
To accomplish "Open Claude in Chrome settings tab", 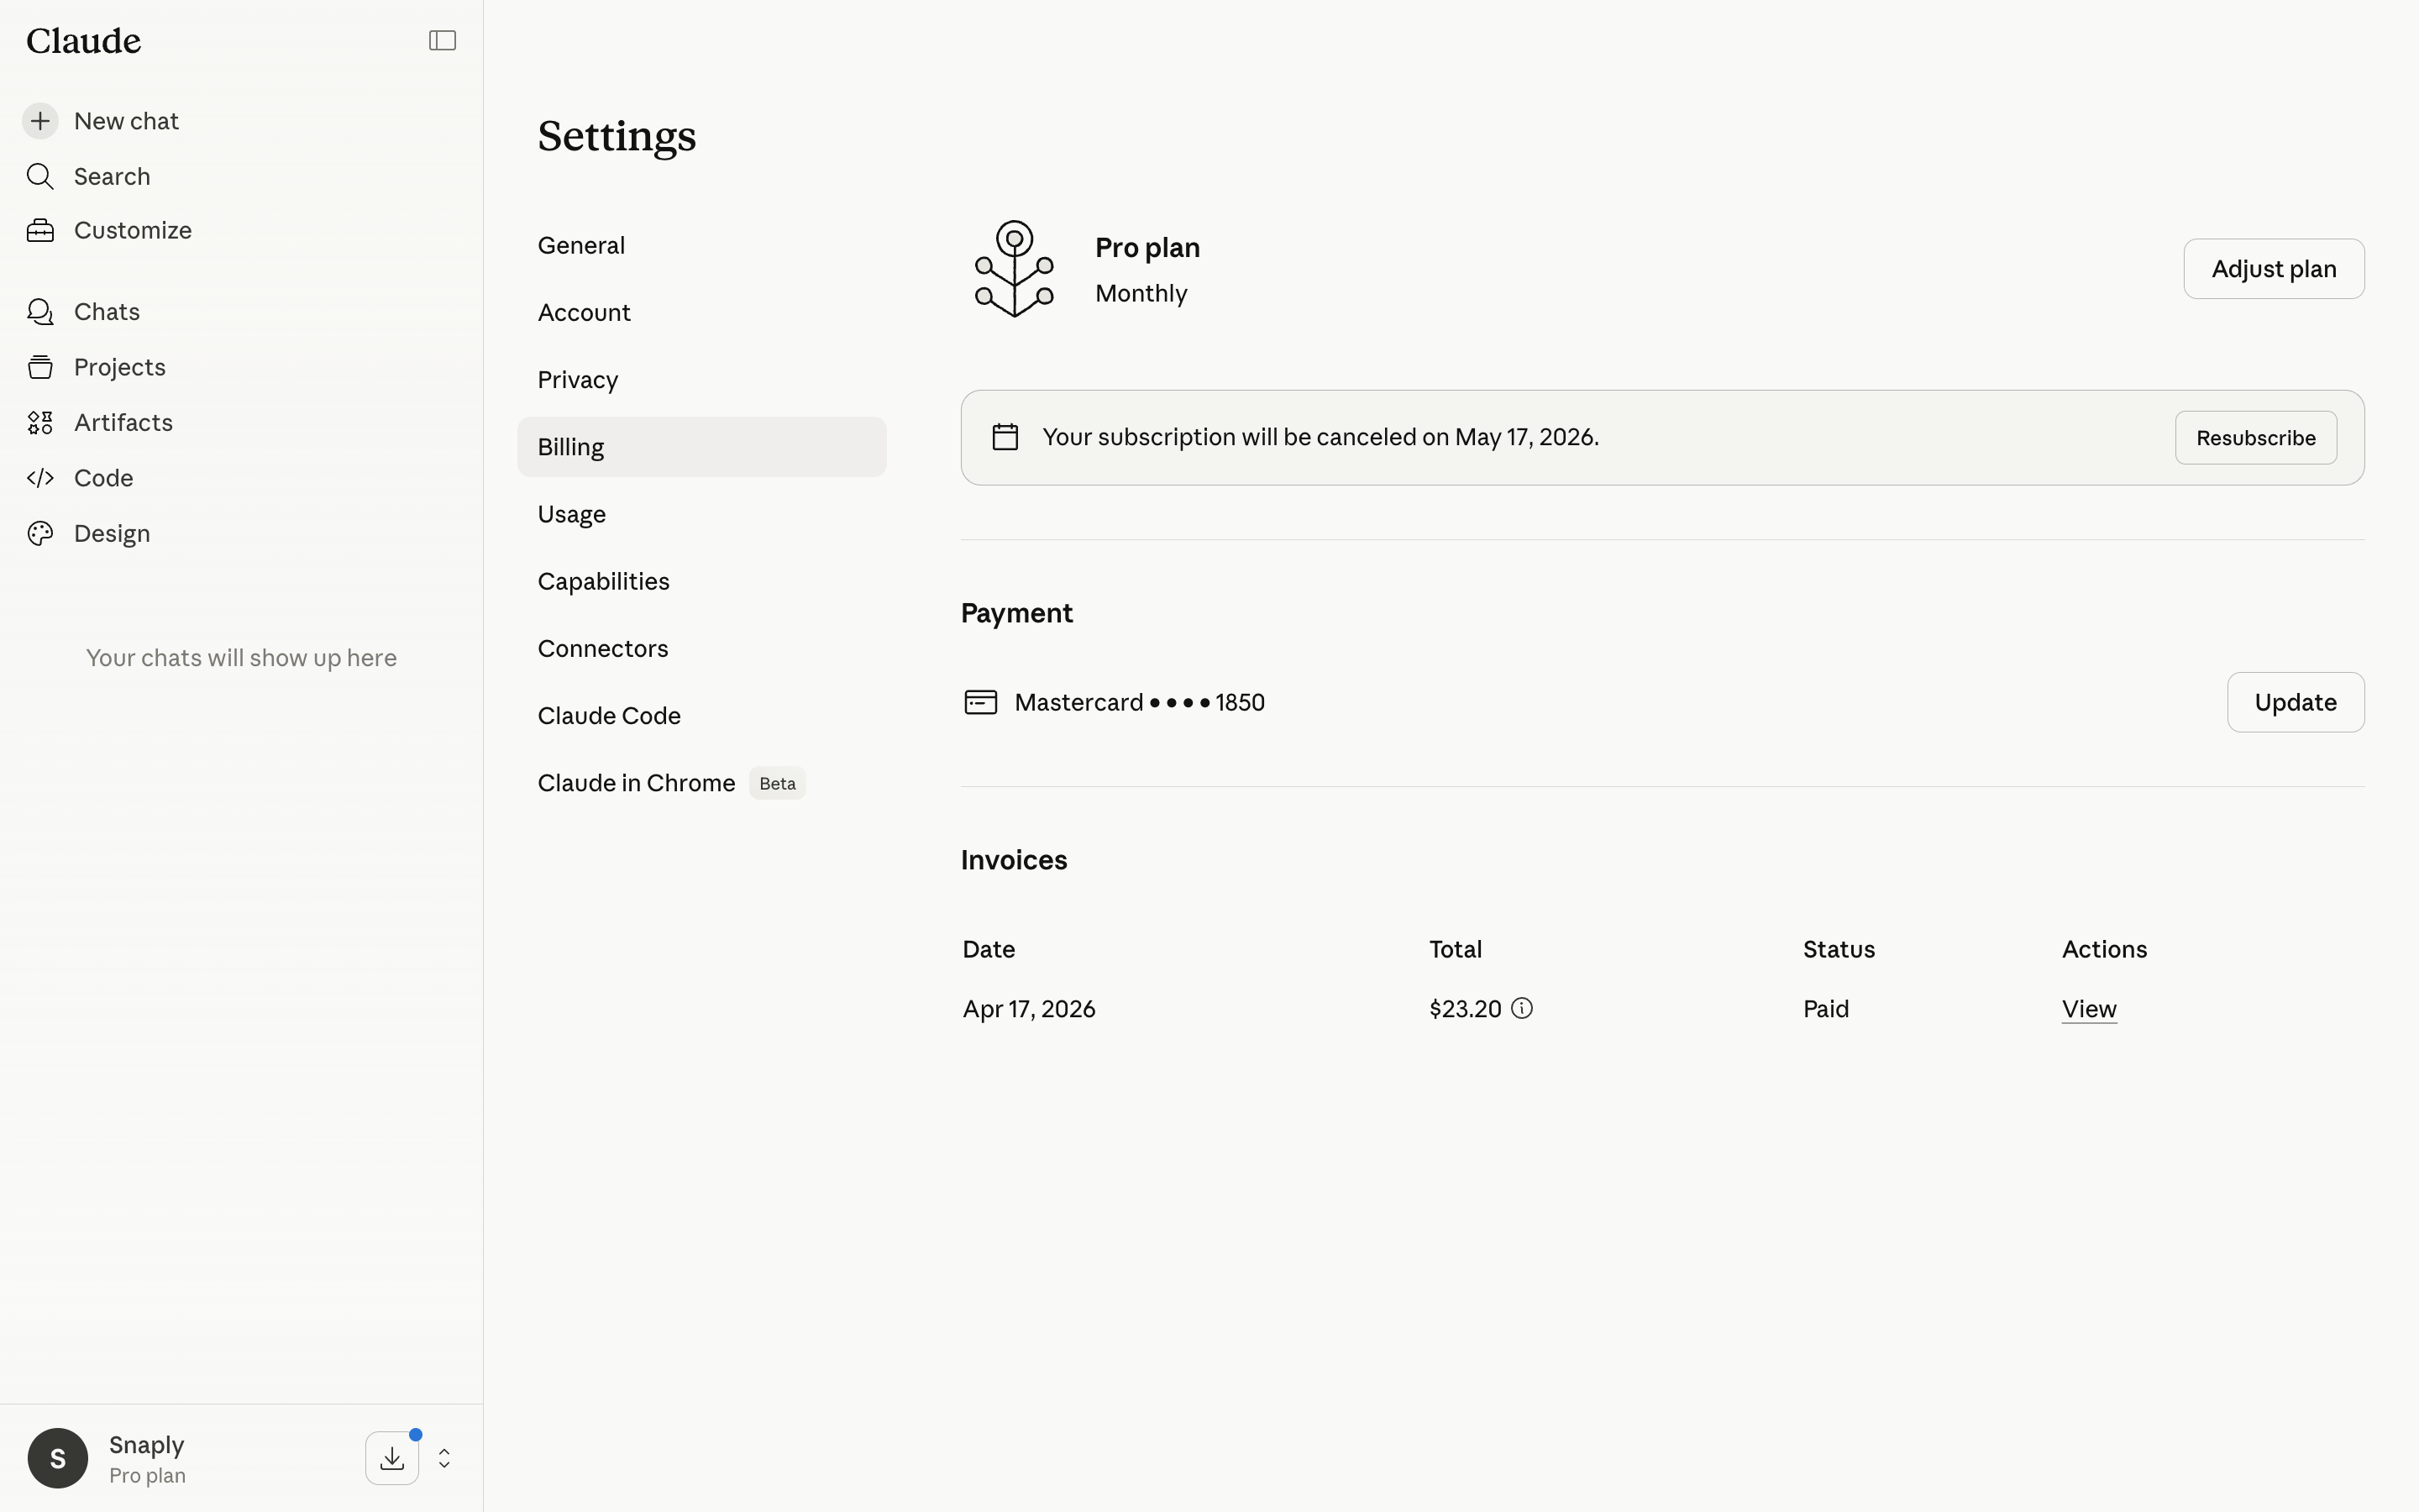I will (x=701, y=783).
